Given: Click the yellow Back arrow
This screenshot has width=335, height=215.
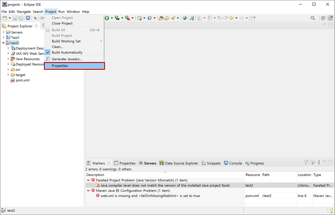Looking at the screenshot, I should 231,18.
